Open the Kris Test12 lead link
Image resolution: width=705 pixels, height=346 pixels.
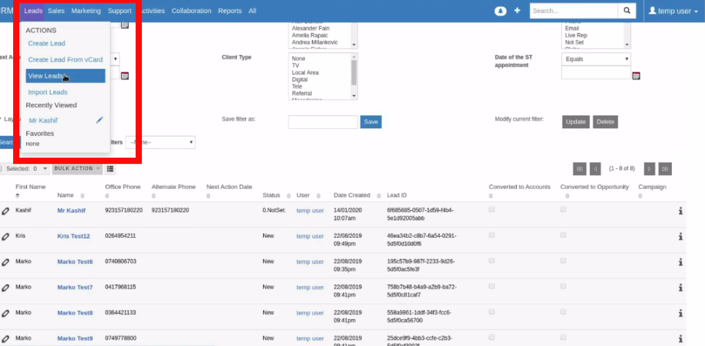[x=74, y=236]
